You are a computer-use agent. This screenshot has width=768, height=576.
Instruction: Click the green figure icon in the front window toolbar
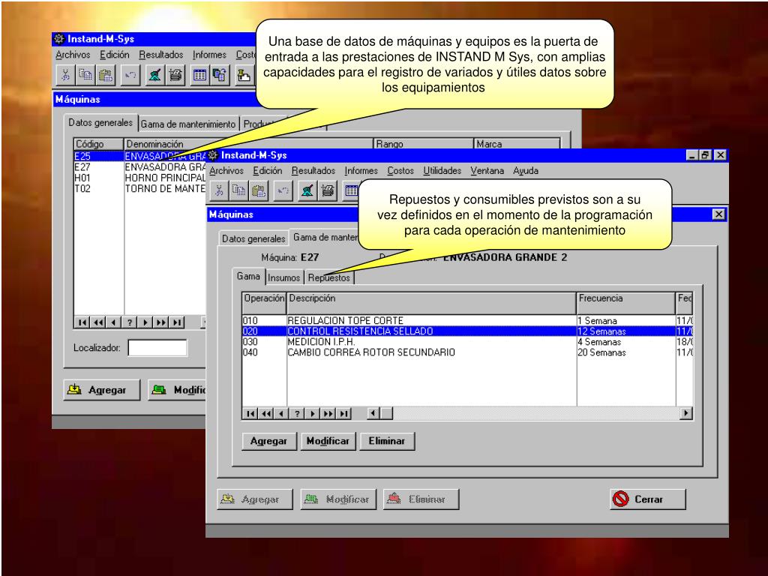point(307,190)
